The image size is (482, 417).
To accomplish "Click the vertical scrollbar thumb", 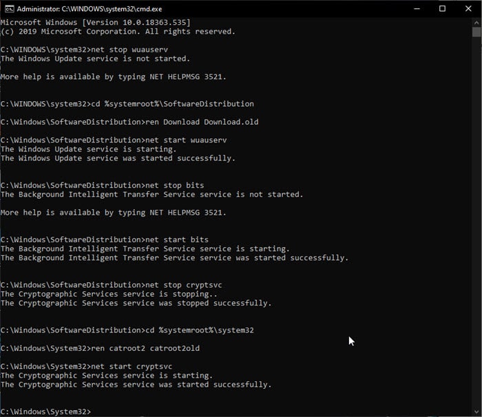I will (x=476, y=32).
